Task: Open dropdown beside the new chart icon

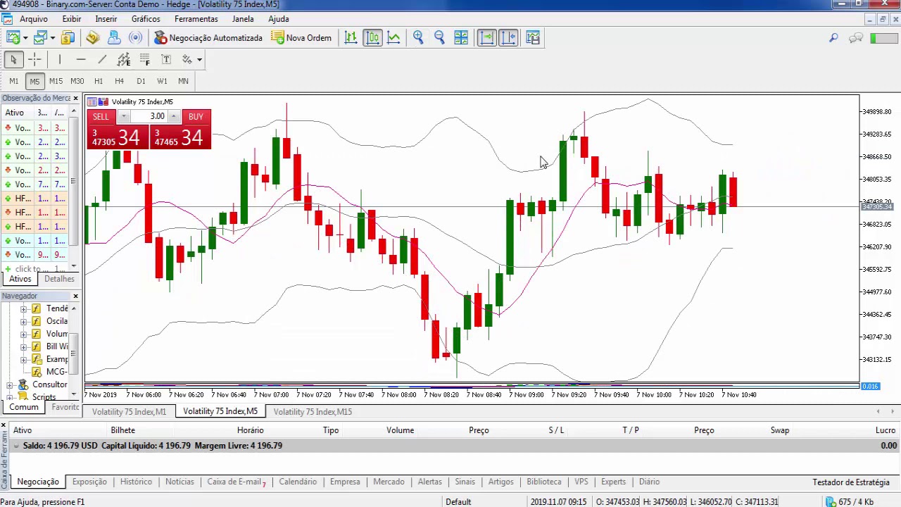Action: click(25, 37)
